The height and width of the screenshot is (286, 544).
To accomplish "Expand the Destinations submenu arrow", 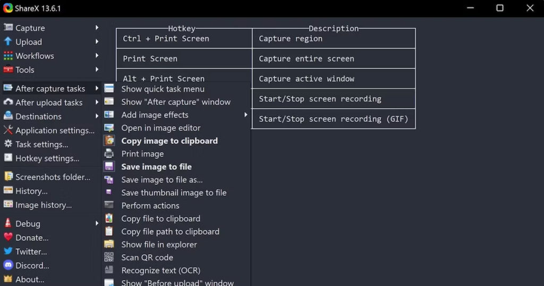I will (97, 116).
